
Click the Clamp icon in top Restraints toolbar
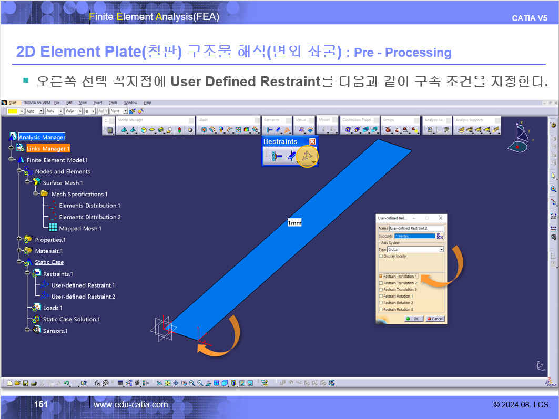(x=270, y=130)
